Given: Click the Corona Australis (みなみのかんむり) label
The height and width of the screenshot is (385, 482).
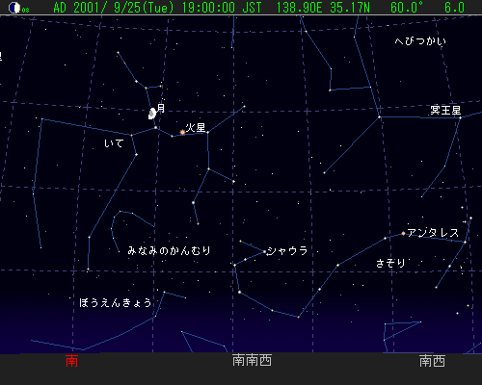Looking at the screenshot, I should pyautogui.click(x=169, y=250).
